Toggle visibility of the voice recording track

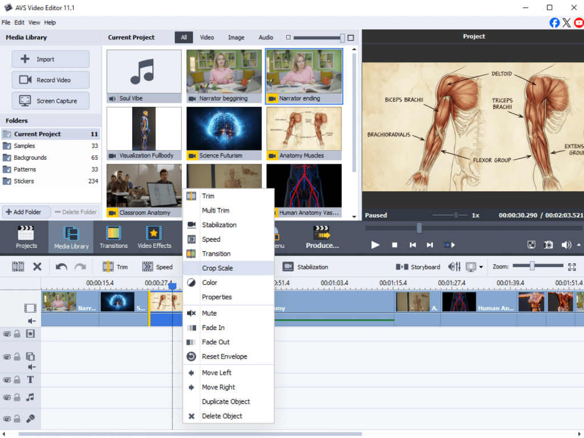pyautogui.click(x=7, y=419)
